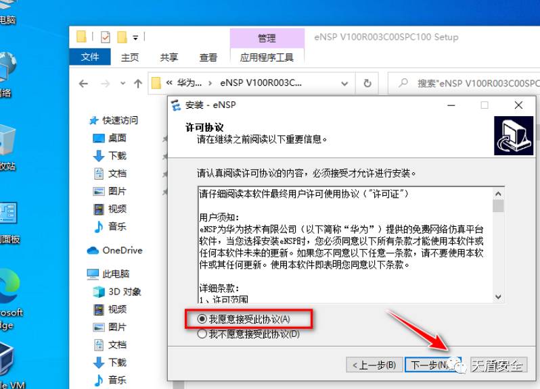This screenshot has width=540, height=389.
Task: Select the decline agreement radio button
Action: tap(202, 334)
